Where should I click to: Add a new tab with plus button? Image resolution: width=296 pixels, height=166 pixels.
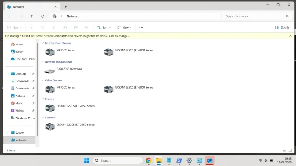pos(65,7)
